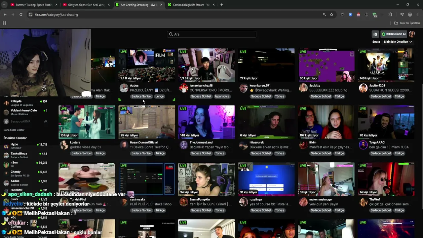This screenshot has height=238, width=423.
Task: Click Sadece Sohbet tag on the EmmyPumpkin card
Action: pyautogui.click(x=201, y=210)
